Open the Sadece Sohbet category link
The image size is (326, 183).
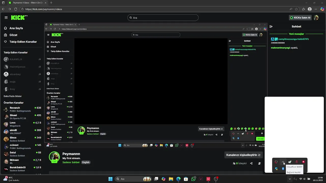[x=71, y=162]
